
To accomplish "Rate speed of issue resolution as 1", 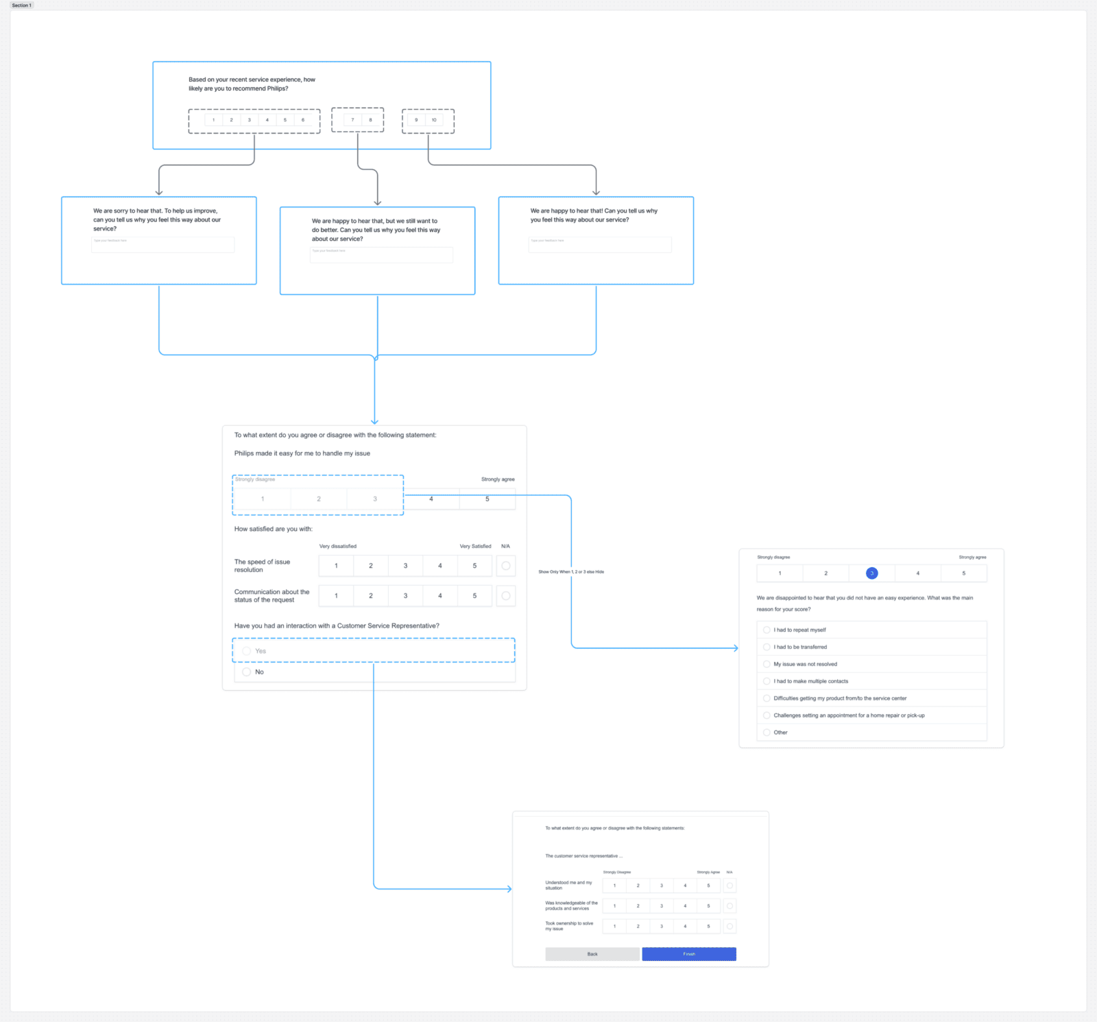I will tap(336, 566).
